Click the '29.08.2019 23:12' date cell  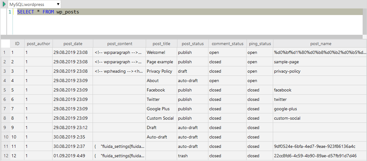pyautogui.click(x=73, y=127)
